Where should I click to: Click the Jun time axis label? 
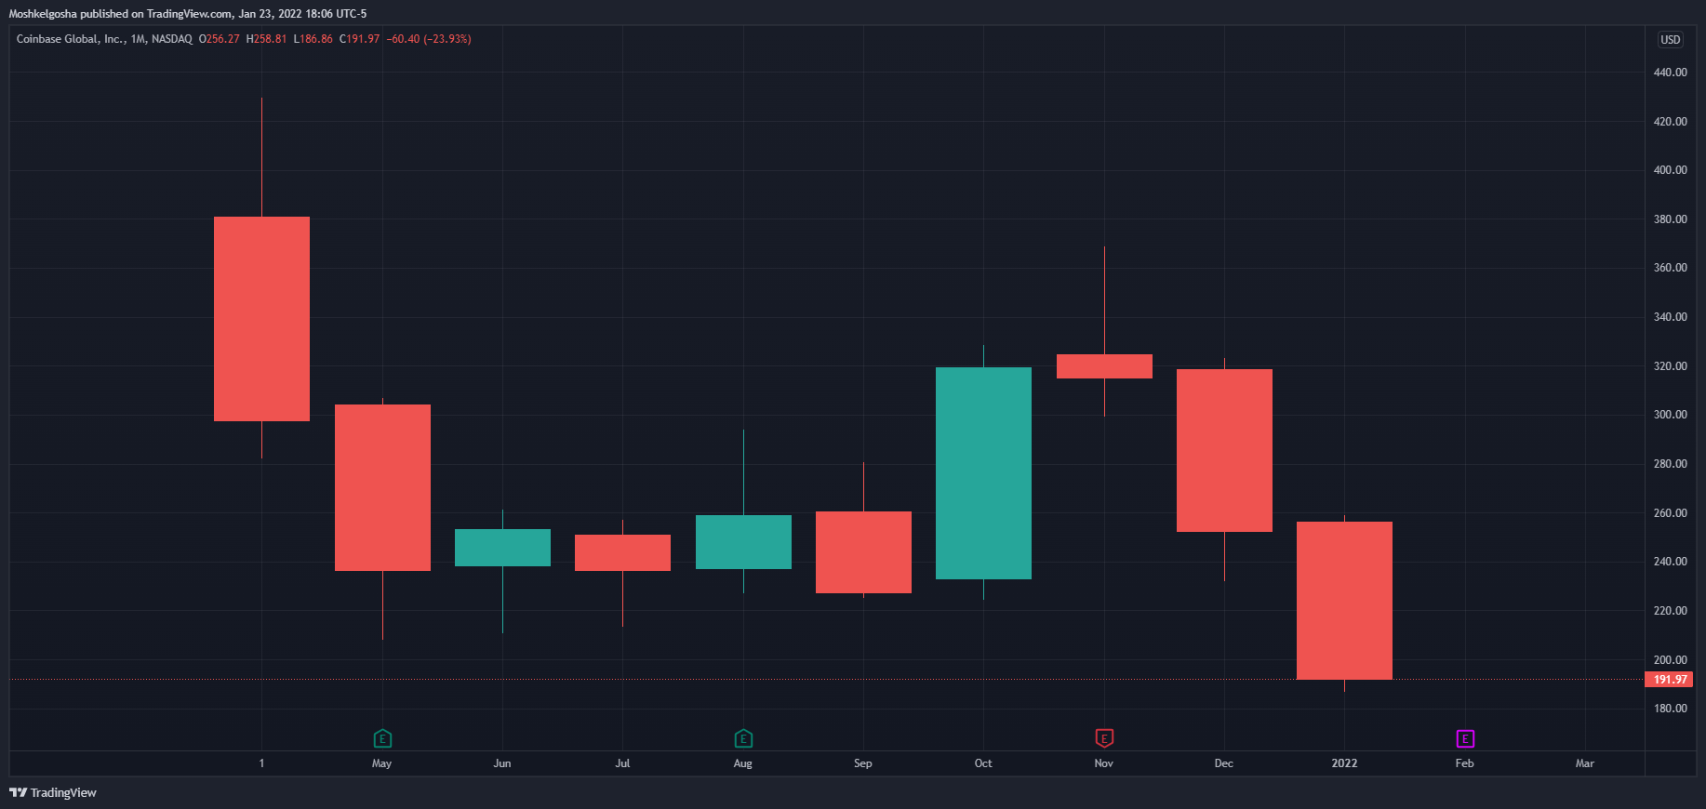pyautogui.click(x=502, y=763)
